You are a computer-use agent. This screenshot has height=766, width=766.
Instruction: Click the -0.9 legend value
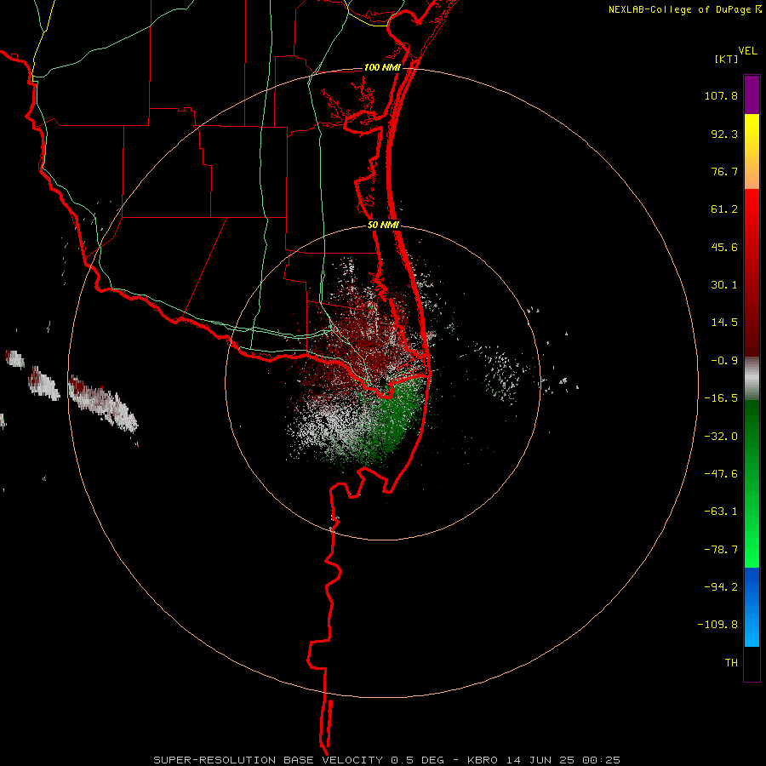(724, 361)
